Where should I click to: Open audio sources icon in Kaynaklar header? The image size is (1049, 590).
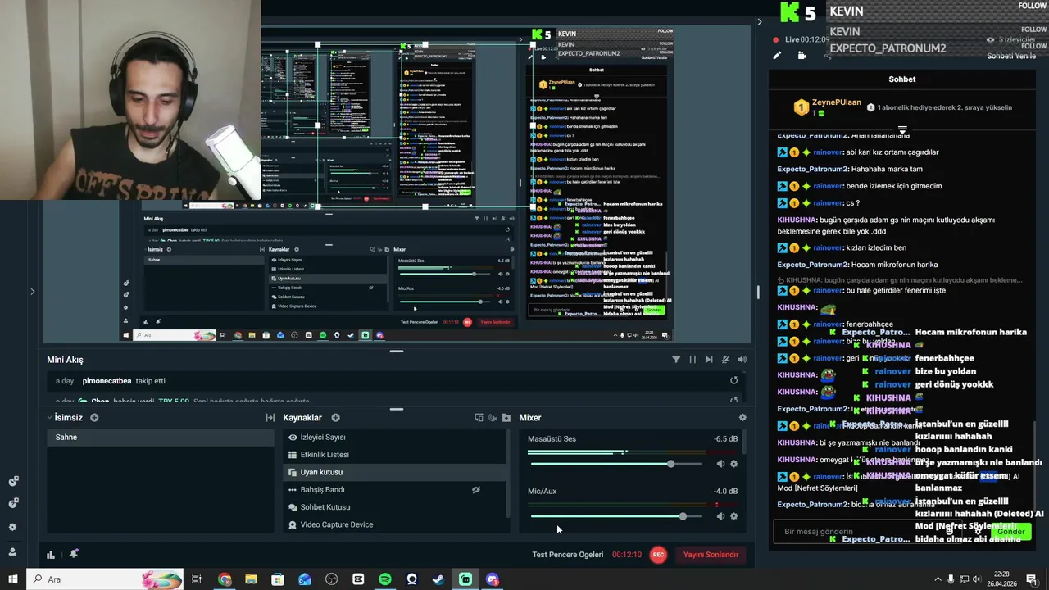(493, 417)
